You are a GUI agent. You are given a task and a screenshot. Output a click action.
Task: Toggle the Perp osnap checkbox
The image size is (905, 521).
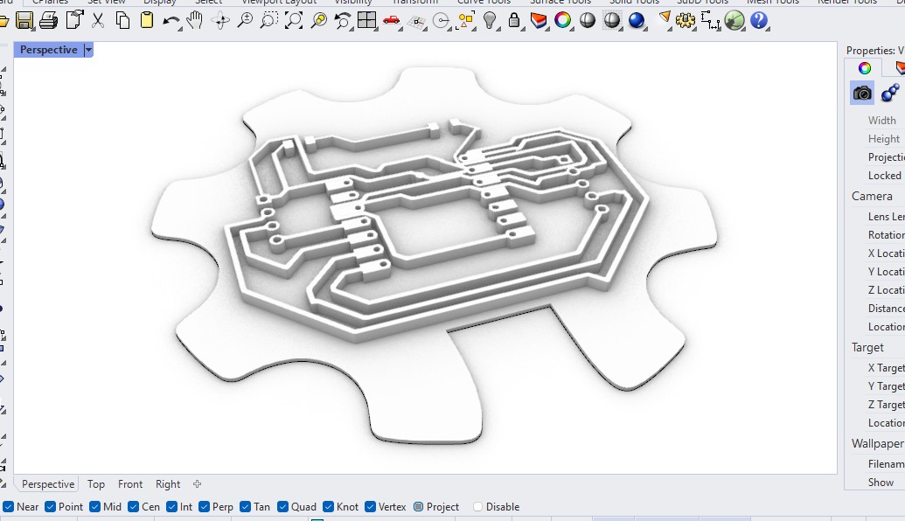[204, 506]
